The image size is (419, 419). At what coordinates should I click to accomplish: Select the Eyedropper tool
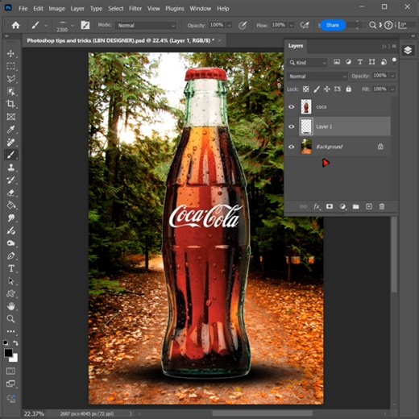pos(10,130)
